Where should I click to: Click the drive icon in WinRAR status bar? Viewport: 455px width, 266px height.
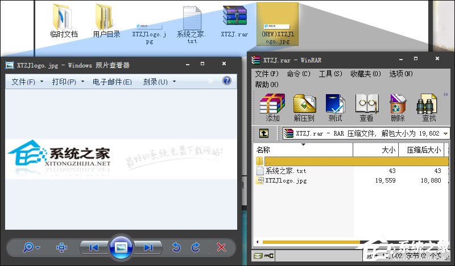tap(258, 256)
